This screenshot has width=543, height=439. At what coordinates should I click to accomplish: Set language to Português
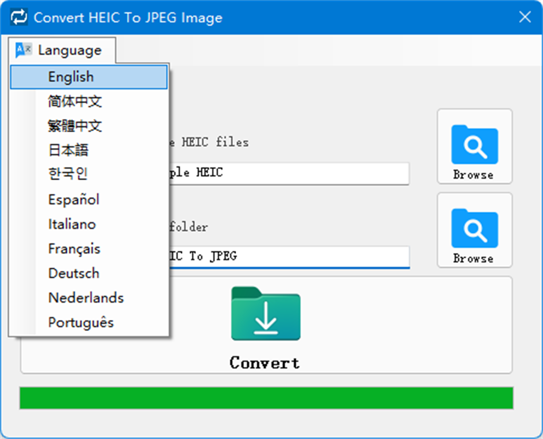pyautogui.click(x=81, y=322)
